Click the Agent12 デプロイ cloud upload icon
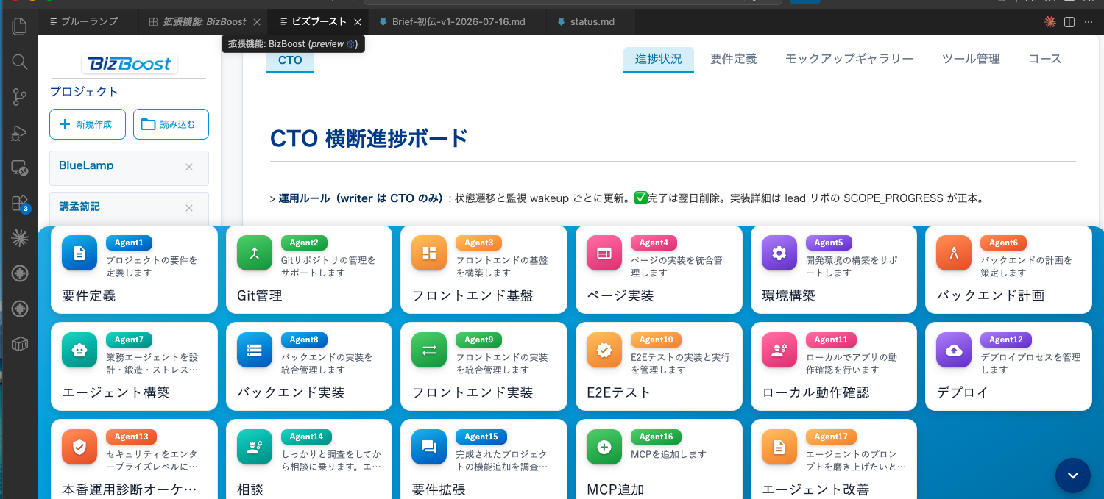 pos(954,350)
